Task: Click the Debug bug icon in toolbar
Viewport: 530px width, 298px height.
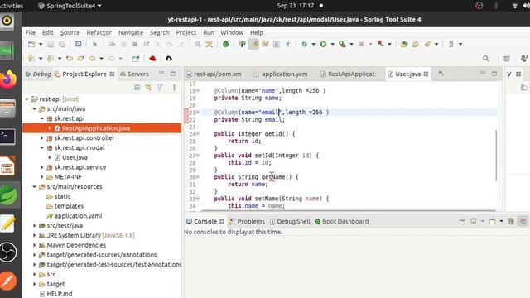Action: tap(305, 44)
